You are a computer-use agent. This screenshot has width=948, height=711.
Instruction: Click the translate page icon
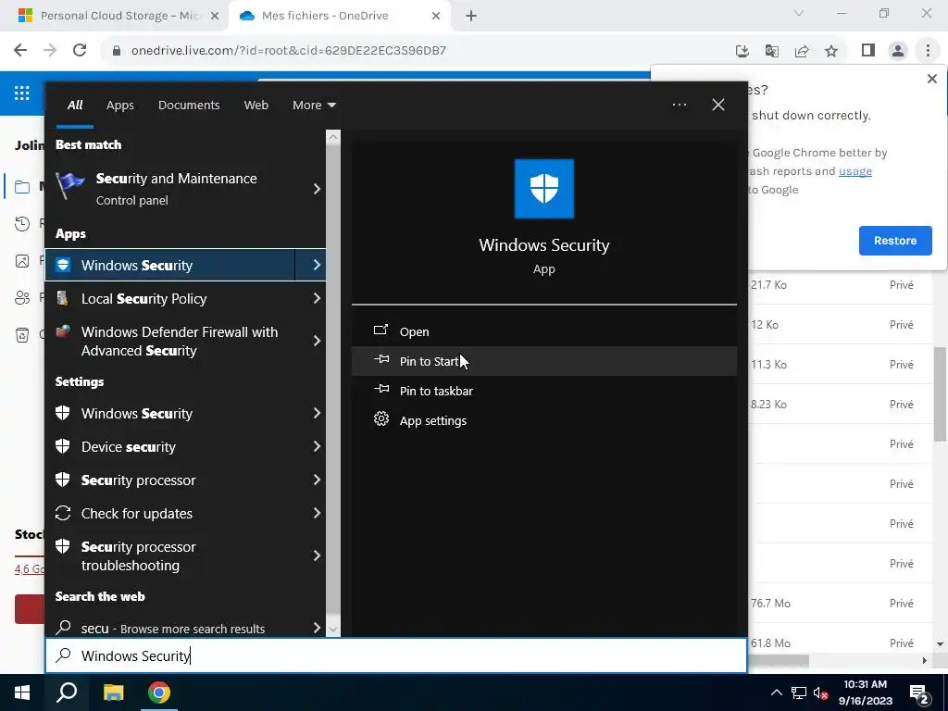click(771, 51)
